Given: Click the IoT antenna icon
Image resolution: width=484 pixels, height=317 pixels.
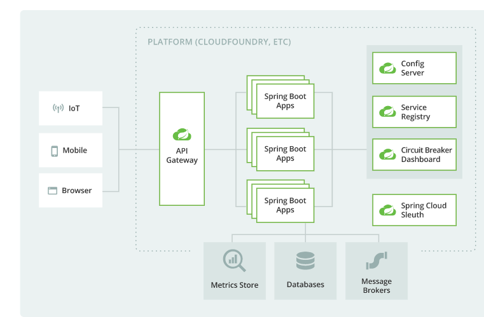Looking at the screenshot, I should click(x=58, y=108).
